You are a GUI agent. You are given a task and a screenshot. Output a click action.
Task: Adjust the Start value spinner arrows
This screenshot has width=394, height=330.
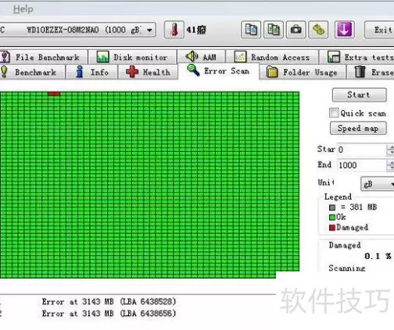[390, 150]
